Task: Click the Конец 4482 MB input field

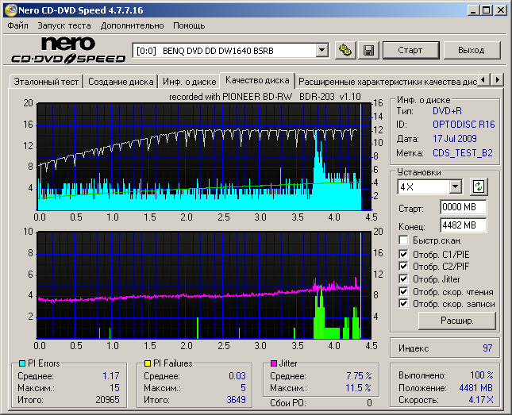Action: pos(463,225)
